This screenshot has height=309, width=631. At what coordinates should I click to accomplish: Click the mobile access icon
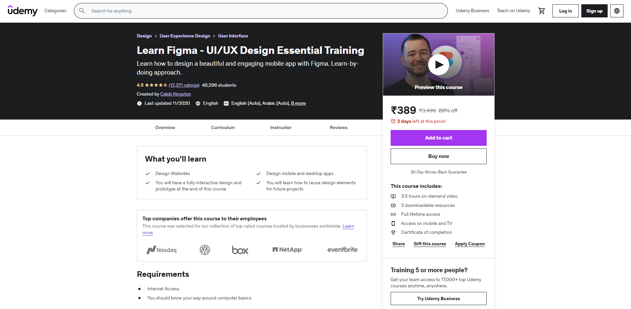pyautogui.click(x=393, y=224)
